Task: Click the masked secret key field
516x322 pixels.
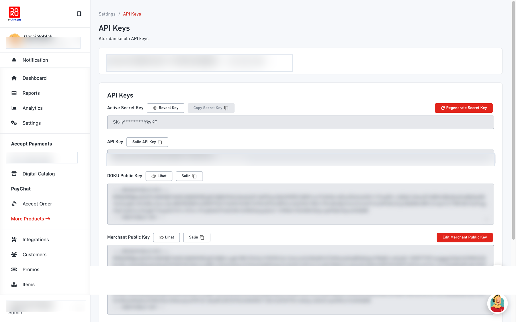Action: click(300, 122)
